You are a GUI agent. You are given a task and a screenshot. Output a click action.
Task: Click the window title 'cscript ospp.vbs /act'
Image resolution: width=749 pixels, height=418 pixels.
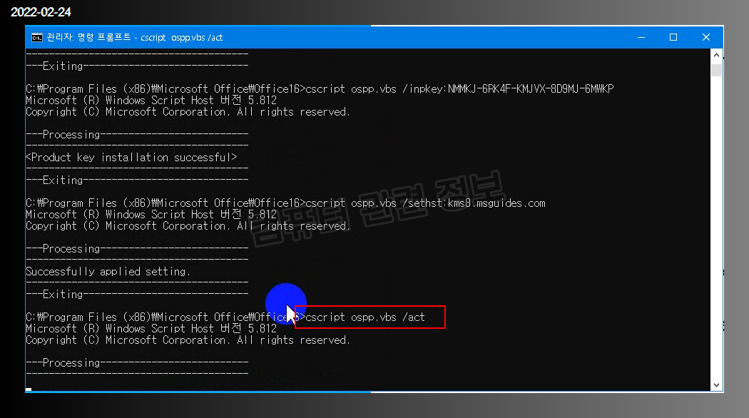coord(181,38)
